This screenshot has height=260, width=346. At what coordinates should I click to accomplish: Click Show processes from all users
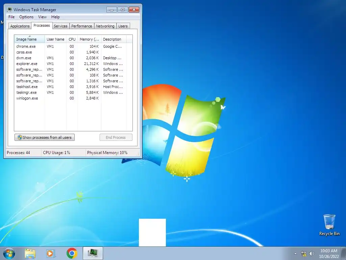(x=45, y=137)
